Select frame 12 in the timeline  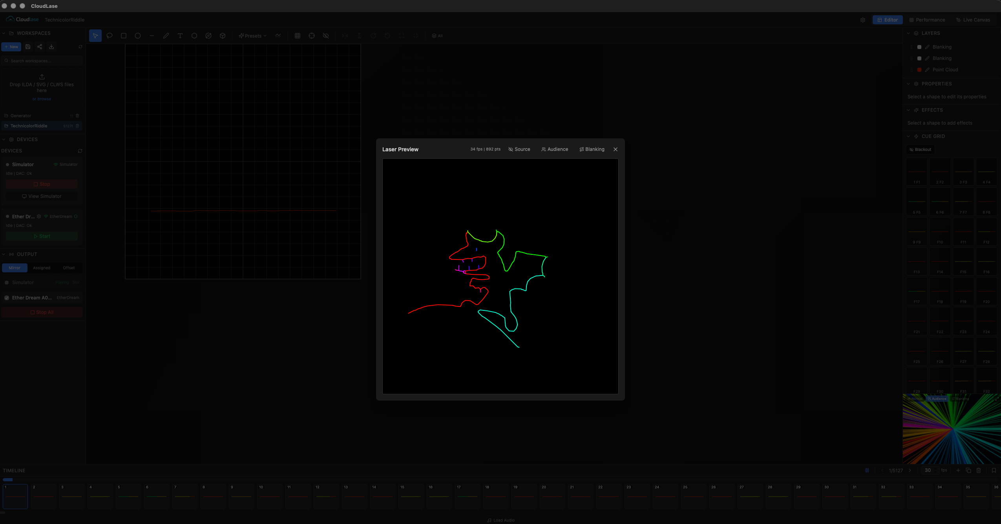point(326,497)
